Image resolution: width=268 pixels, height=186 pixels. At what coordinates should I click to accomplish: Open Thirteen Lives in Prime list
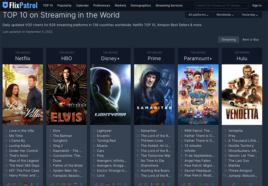click(x=152, y=141)
